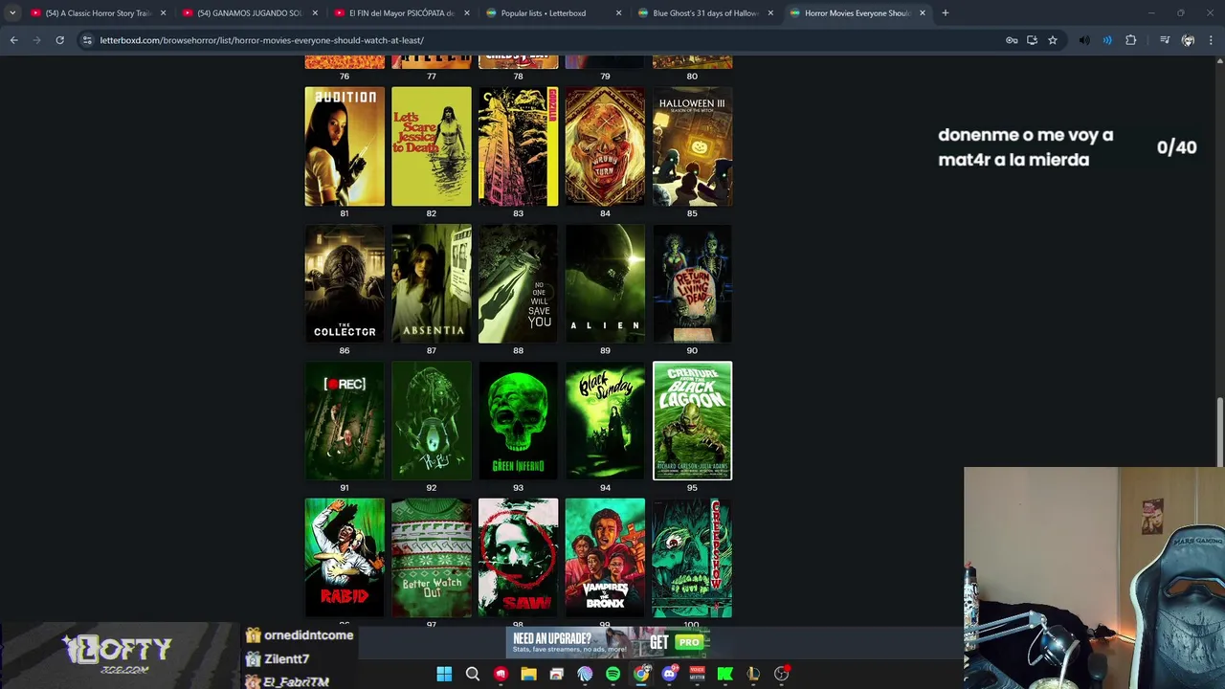Viewport: 1225px width, 689px height.
Task: Open the red fist app in taskbar
Action: [x=501, y=674]
